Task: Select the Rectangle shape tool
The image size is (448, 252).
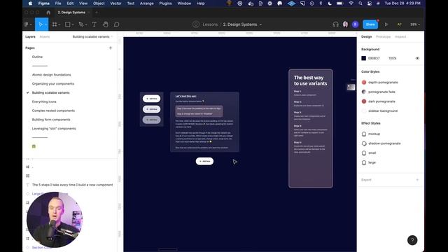Action: [x=68, y=24]
